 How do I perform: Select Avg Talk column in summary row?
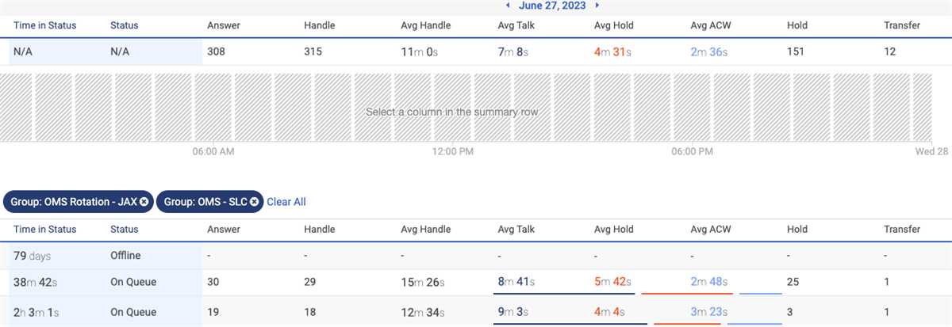pyautogui.click(x=514, y=52)
